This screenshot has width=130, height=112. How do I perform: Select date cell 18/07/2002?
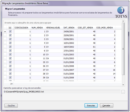70,47
